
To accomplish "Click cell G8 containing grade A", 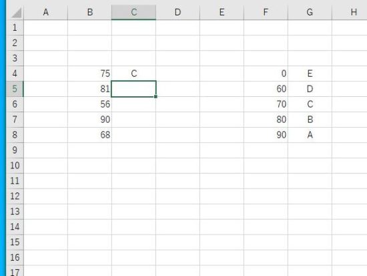I will coord(310,135).
